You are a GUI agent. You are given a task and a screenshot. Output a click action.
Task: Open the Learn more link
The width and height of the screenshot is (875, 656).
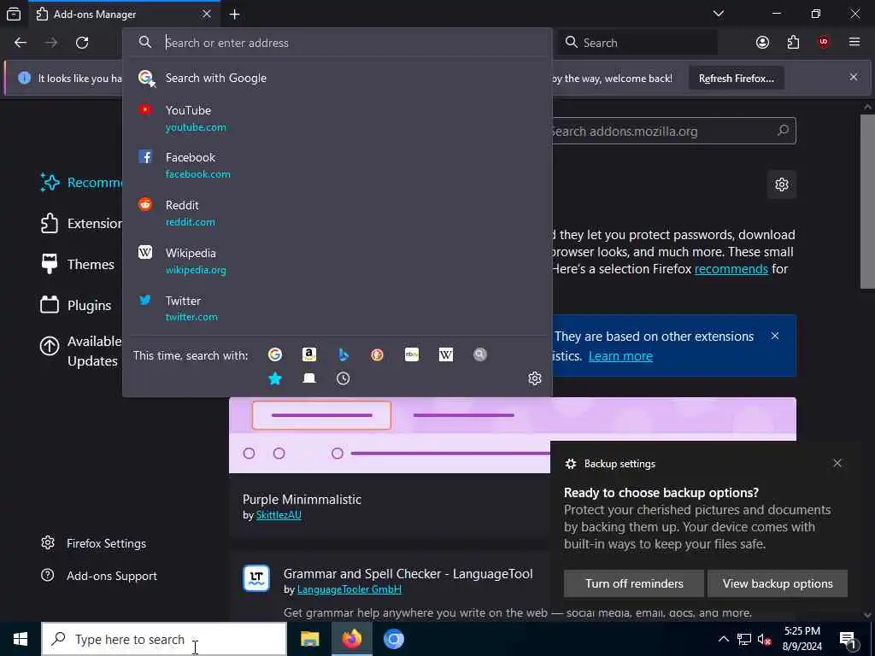(x=620, y=356)
